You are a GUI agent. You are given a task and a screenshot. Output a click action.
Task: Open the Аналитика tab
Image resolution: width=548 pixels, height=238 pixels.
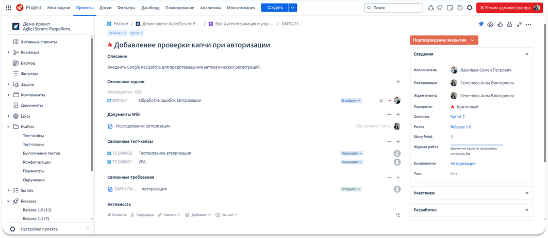[211, 7]
